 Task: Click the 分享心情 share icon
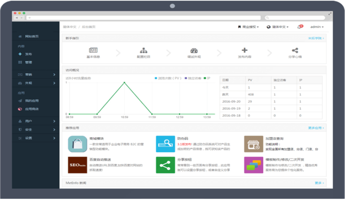coord(295,50)
